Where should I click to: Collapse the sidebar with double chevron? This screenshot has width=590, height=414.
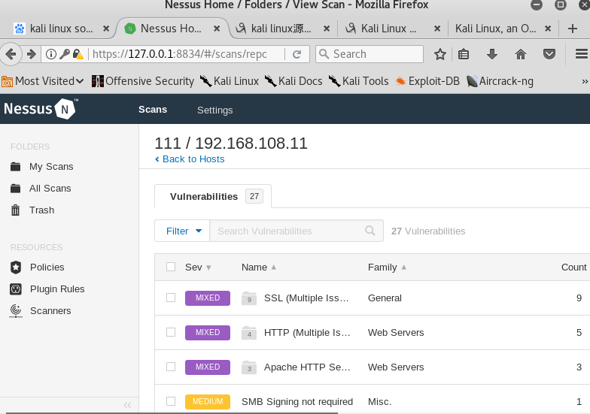[x=128, y=405]
